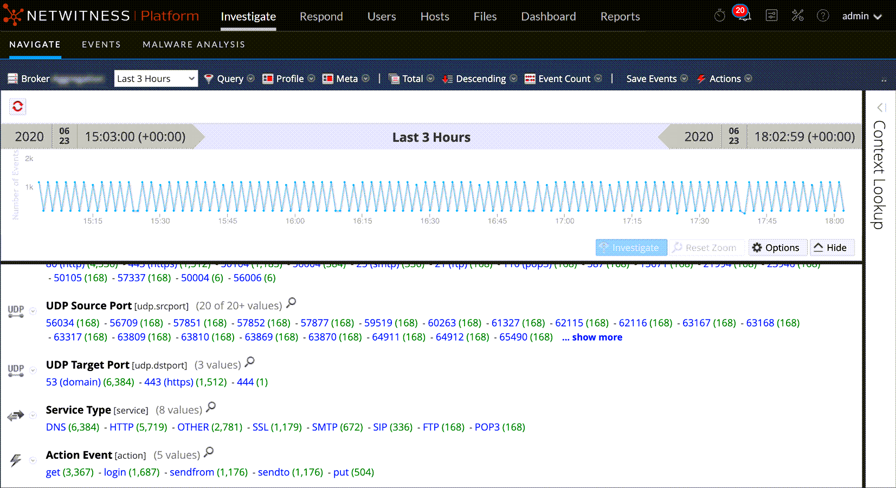Screen dimensions: 896x488
Task: Open the Query dropdown menu
Action: pos(230,79)
